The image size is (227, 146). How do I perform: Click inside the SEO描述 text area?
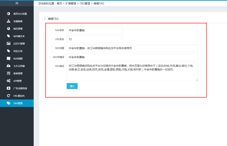[132, 72]
